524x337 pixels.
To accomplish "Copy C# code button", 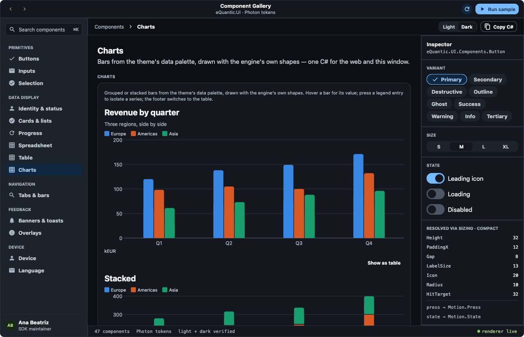I will 499,27.
